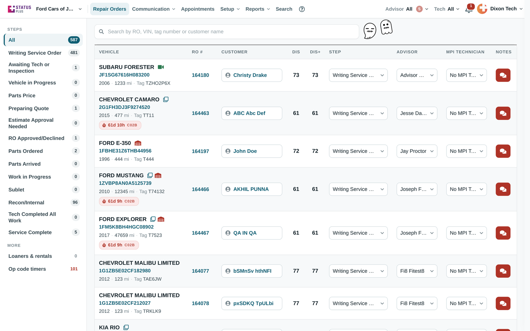Image resolution: width=530 pixels, height=331 pixels.
Task: Open the Advisor All filter dropdown
Action: [x=407, y=9]
